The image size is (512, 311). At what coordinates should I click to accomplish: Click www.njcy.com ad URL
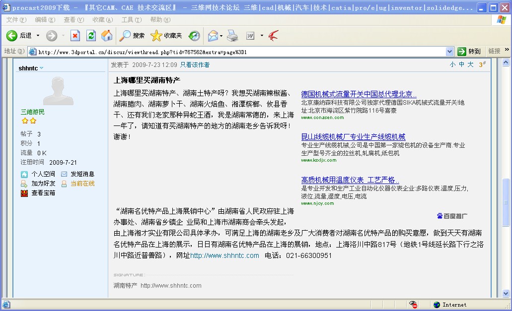(x=317, y=203)
